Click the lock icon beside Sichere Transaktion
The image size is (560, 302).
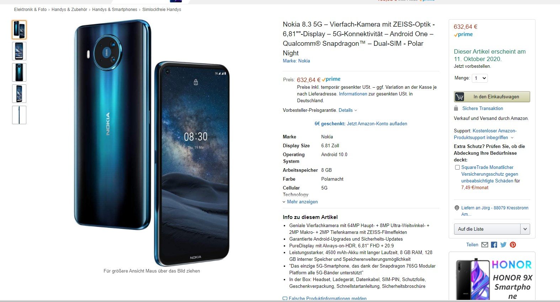pos(456,108)
